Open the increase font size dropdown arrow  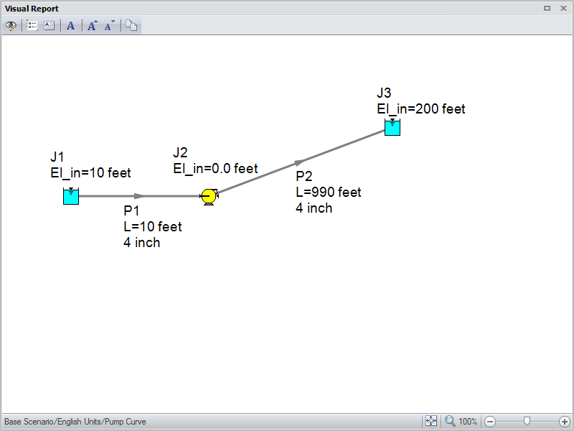pyautogui.click(x=96, y=22)
